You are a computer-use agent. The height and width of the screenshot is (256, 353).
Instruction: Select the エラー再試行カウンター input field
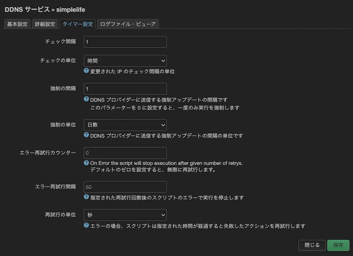125,153
